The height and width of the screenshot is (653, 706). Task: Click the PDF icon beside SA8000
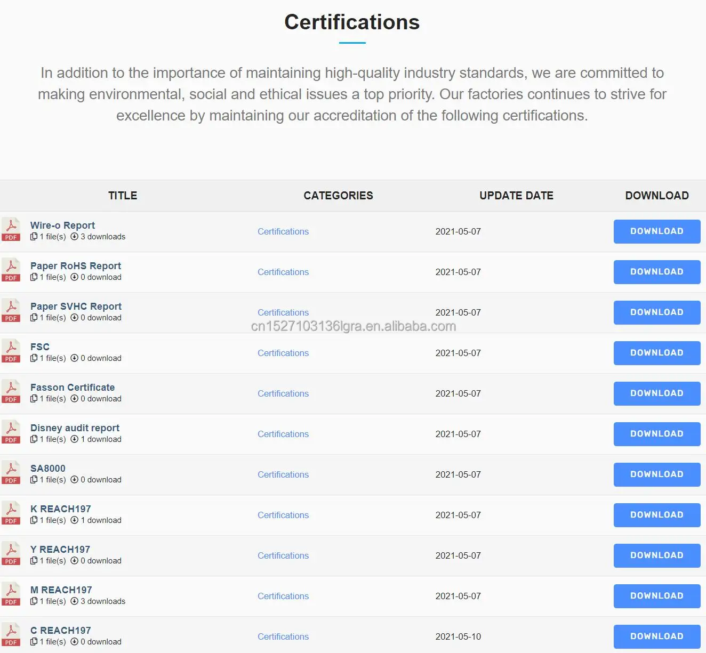11,473
